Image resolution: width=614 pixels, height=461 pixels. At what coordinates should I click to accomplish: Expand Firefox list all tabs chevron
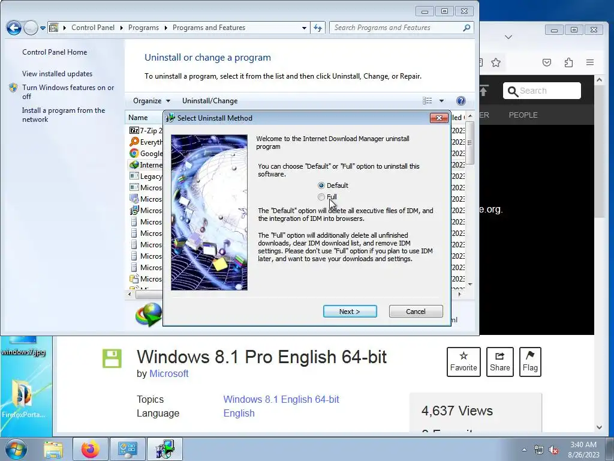(508, 37)
